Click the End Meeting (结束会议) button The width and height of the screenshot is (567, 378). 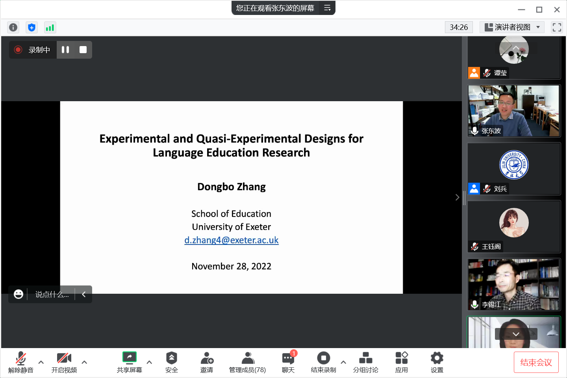pyautogui.click(x=536, y=362)
